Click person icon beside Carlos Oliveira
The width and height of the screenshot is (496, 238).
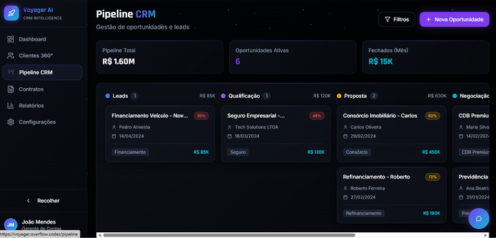point(345,127)
